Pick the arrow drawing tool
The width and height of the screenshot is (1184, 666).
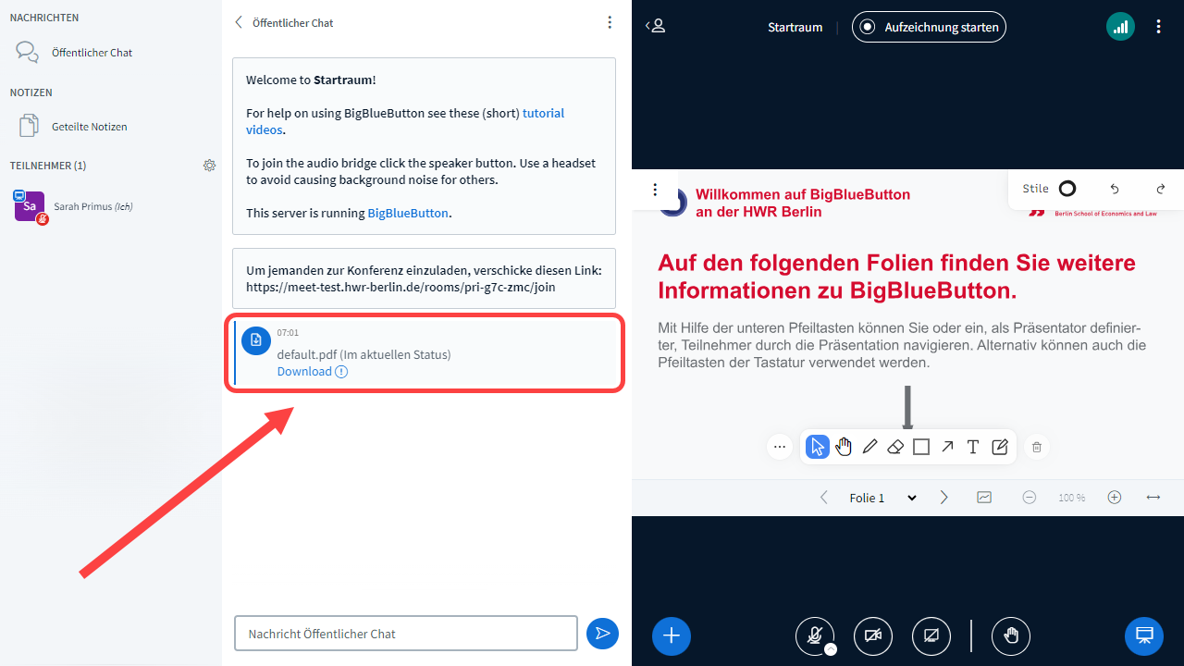[x=947, y=448]
